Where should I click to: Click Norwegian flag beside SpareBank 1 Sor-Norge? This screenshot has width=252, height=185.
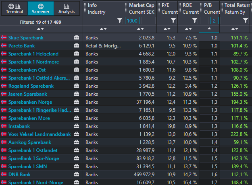click(x=4, y=158)
